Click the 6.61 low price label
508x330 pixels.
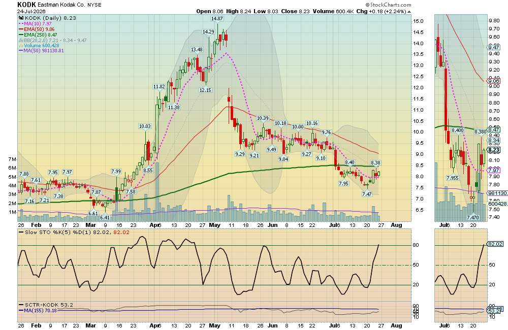point(93,213)
